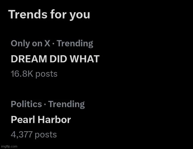Click the word you in the heading

[x=80, y=15]
